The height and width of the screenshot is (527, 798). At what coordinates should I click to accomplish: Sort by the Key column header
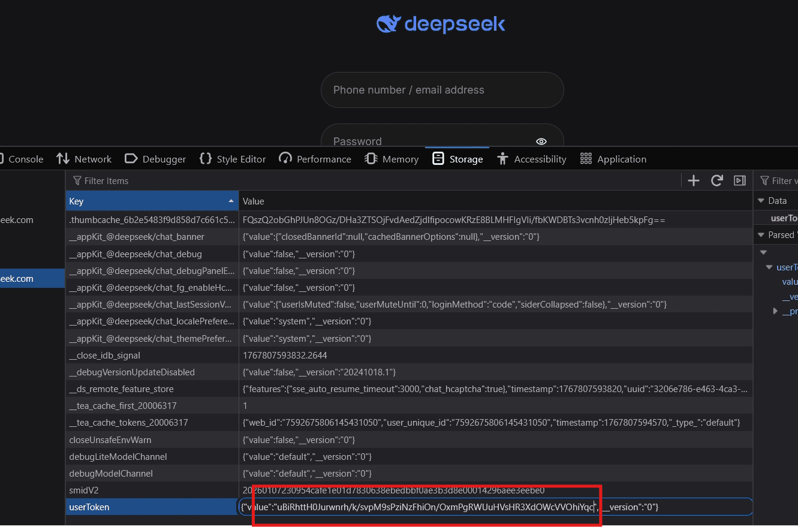(x=152, y=201)
